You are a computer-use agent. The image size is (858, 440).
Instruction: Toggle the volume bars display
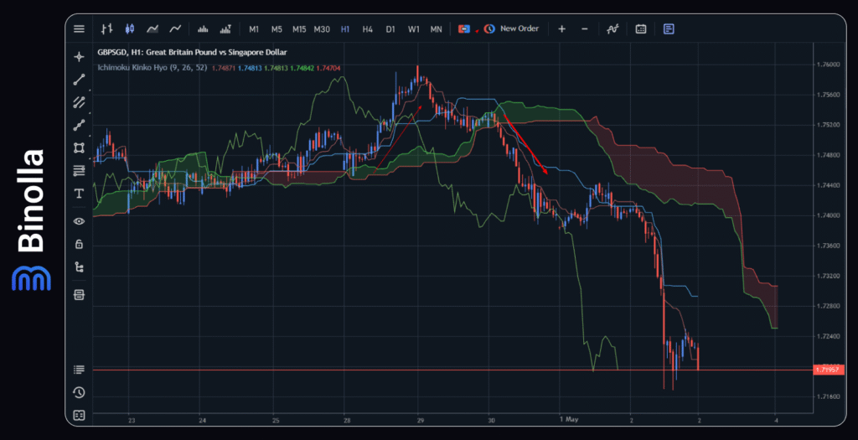coord(202,28)
